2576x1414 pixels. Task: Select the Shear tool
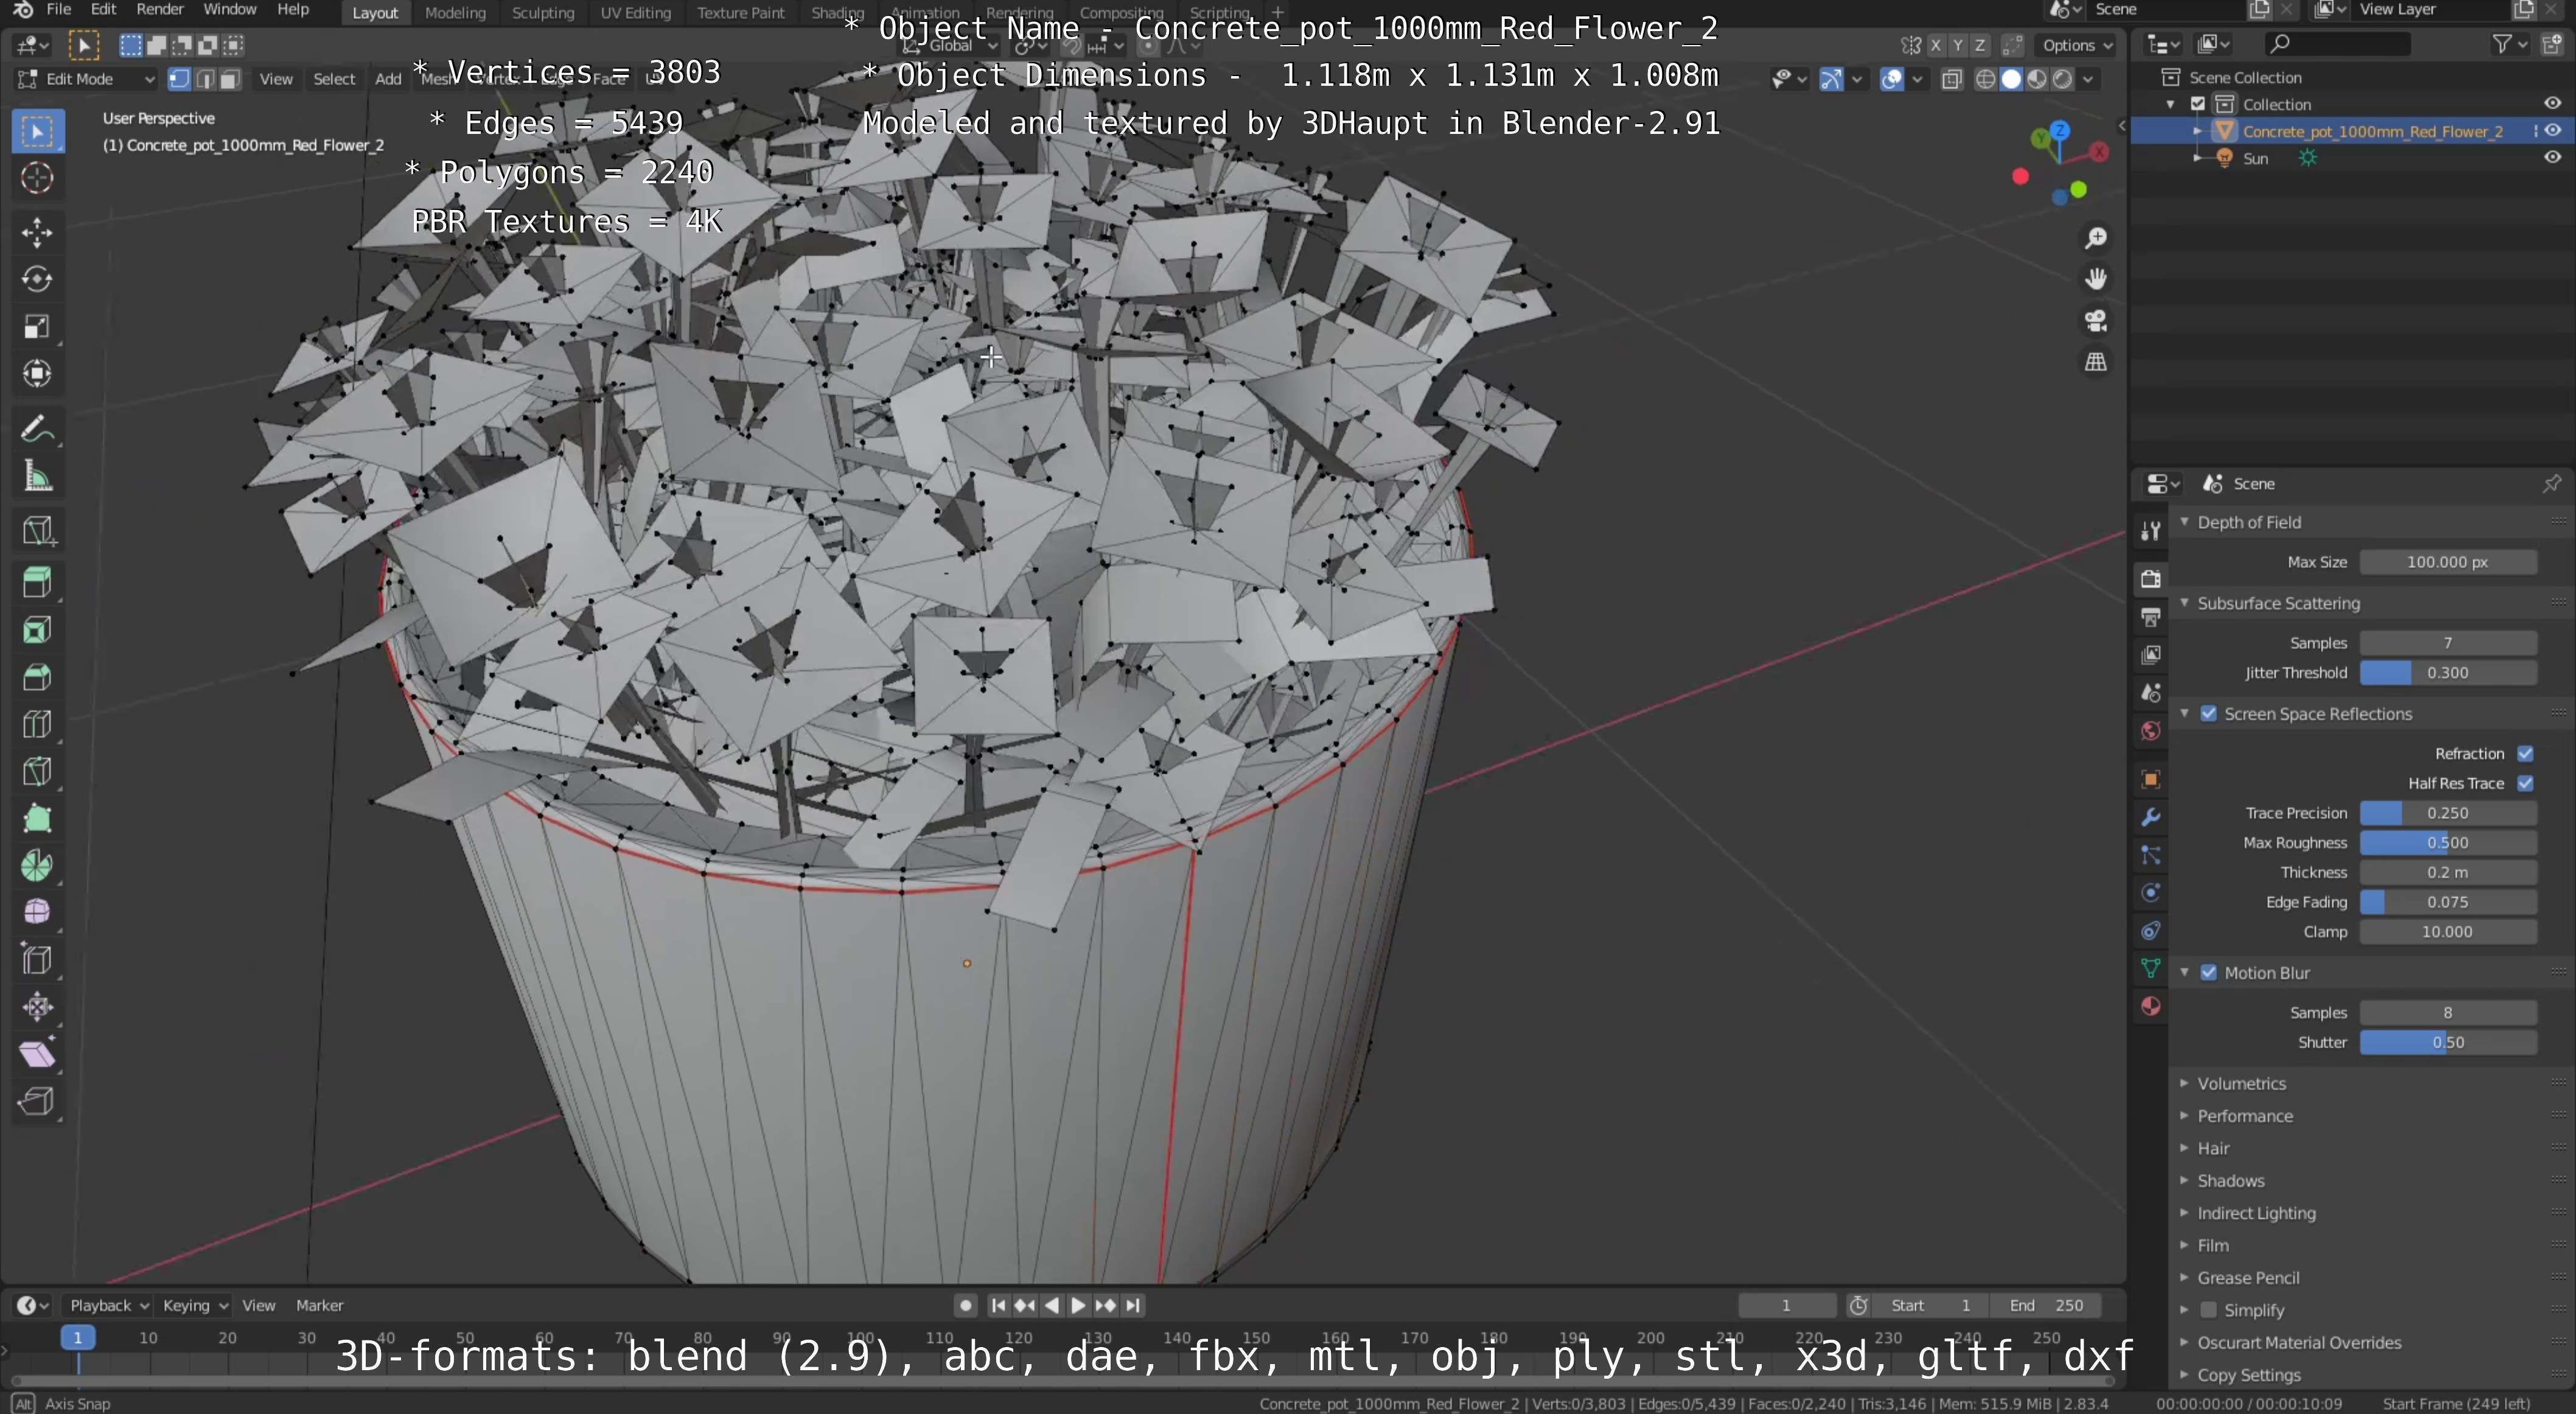tap(38, 1054)
